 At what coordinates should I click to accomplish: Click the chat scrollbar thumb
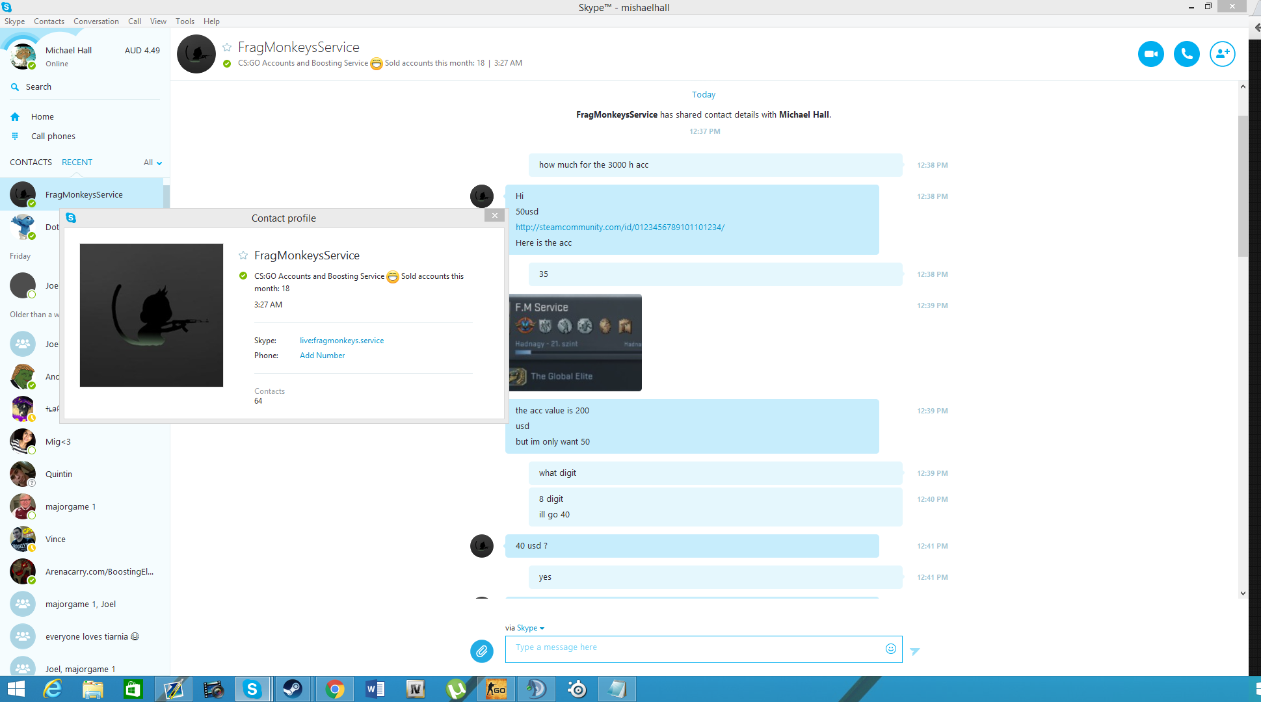pos(1242,185)
